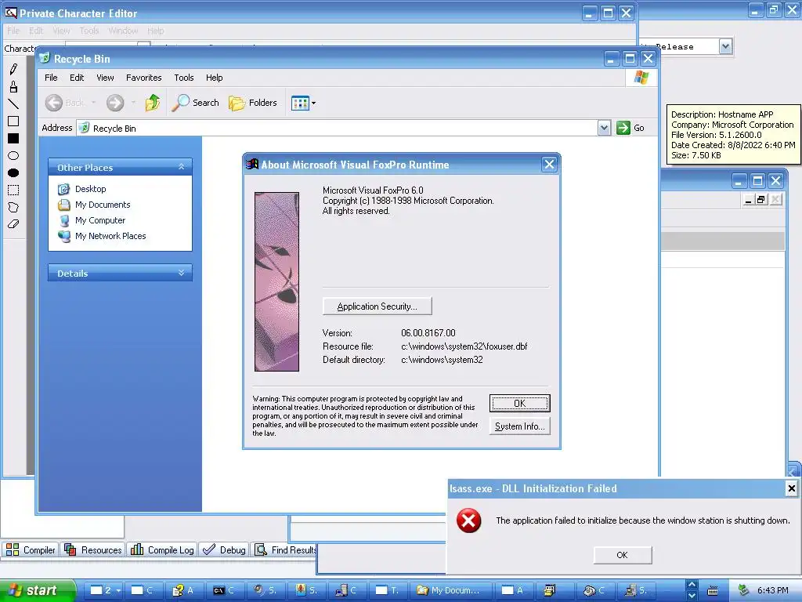Click the on-screen keyboard icon in taskbar
Image resolution: width=802 pixels, height=602 pixels.
click(x=712, y=591)
